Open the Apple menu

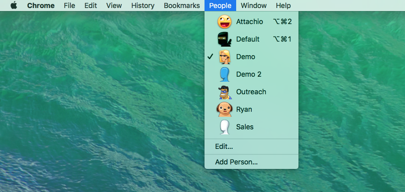[x=14, y=6]
